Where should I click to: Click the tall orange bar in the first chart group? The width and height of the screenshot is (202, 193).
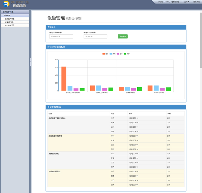tap(64, 79)
